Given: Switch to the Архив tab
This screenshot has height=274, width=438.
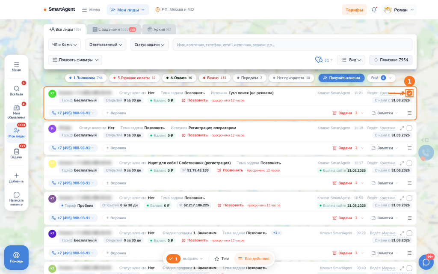Looking at the screenshot, I should pyautogui.click(x=159, y=30).
